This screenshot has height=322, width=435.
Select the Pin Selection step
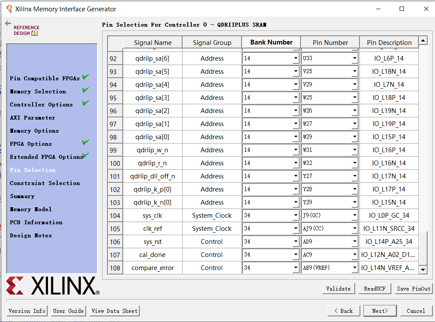coord(33,170)
